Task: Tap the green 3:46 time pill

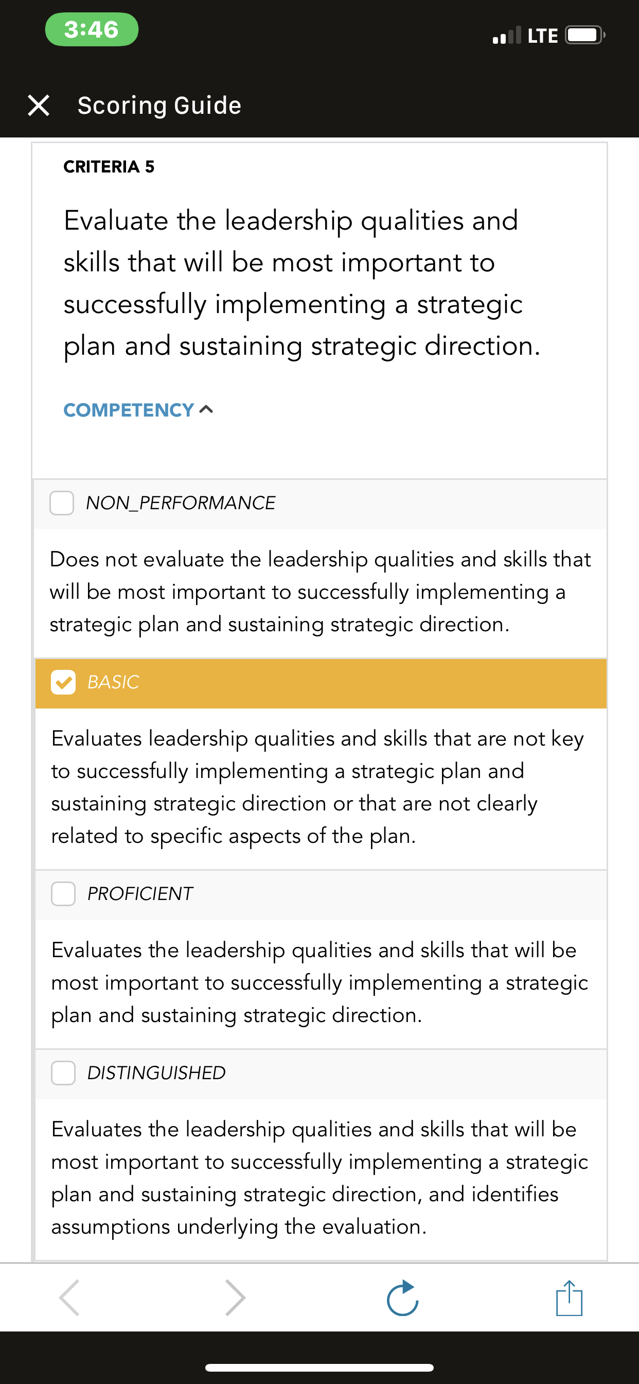Action: click(x=92, y=29)
